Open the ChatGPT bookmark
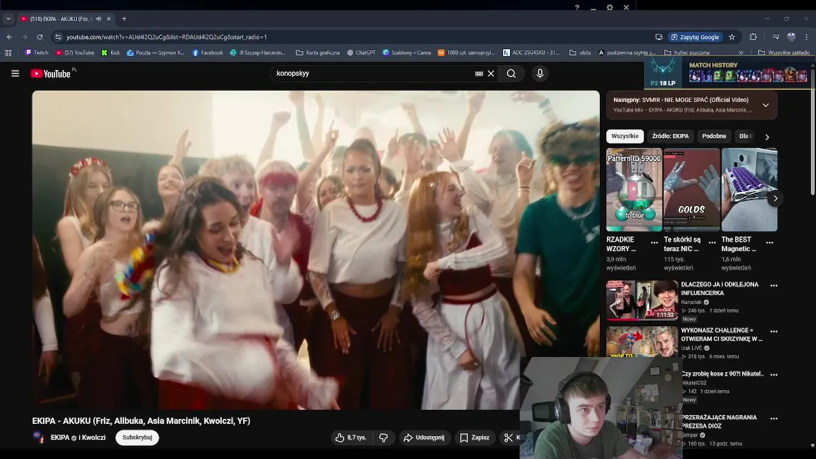 [x=361, y=53]
